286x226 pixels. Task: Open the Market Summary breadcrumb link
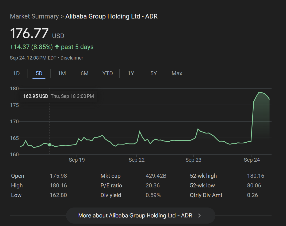click(34, 16)
